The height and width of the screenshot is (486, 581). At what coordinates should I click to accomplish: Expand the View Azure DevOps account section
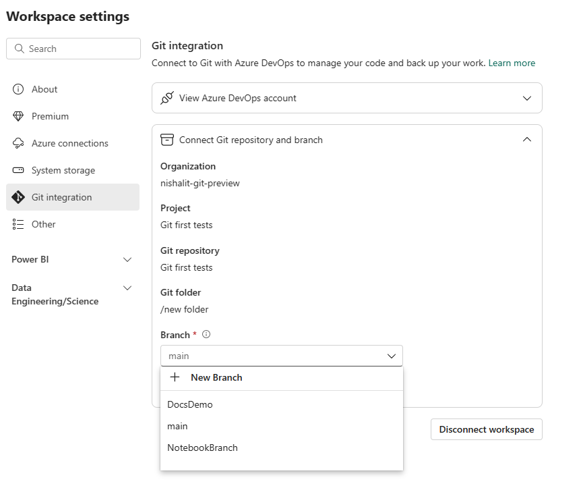tap(527, 98)
